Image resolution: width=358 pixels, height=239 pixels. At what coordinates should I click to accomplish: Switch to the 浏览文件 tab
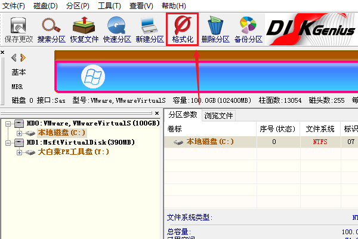pos(218,116)
